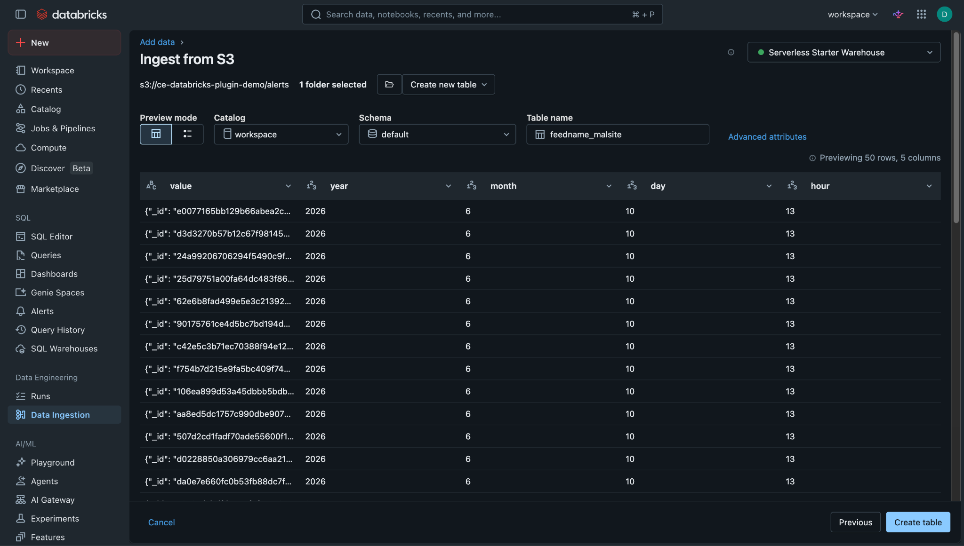Click the Jobs & Pipelines icon
Image resolution: width=964 pixels, height=546 pixels.
tap(21, 128)
